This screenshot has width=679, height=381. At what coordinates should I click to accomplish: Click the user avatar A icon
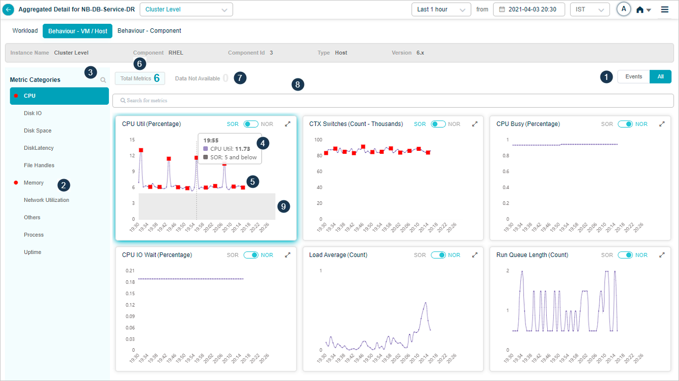(x=624, y=9)
